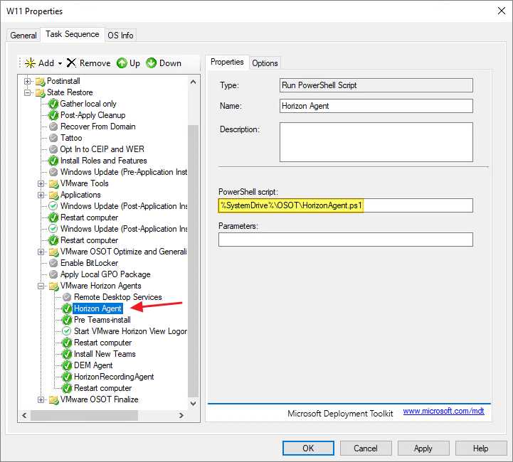This screenshot has height=462, width=513.
Task: Open the OS Info tab
Action: [x=120, y=36]
